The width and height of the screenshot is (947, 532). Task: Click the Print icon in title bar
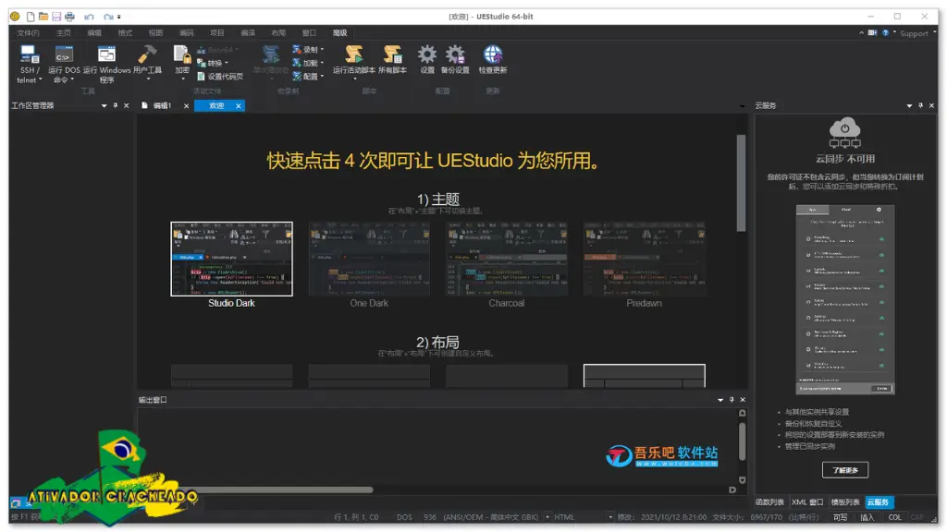click(x=70, y=17)
